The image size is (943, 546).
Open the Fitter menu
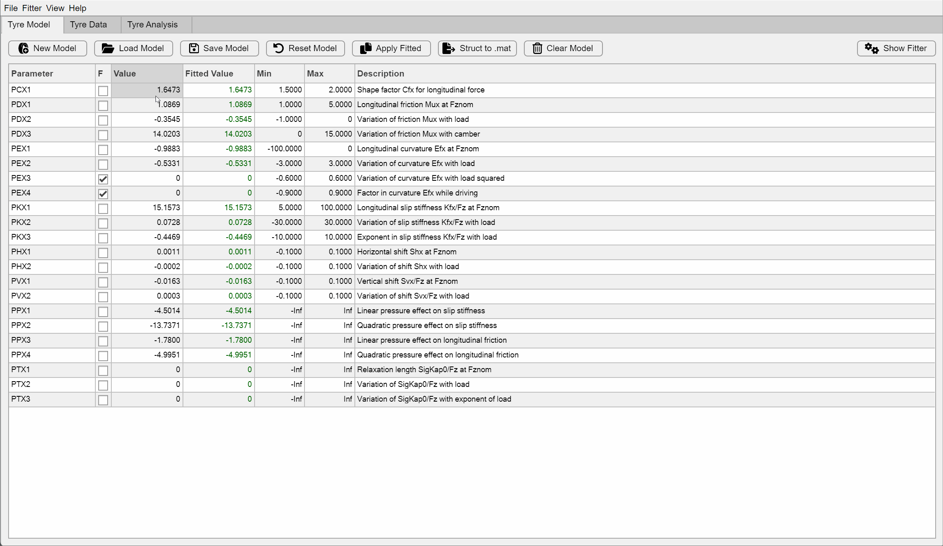[31, 8]
